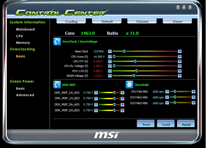217x148 pixels.
Task: Minimize the Control Center window
Action: [x=184, y=7]
